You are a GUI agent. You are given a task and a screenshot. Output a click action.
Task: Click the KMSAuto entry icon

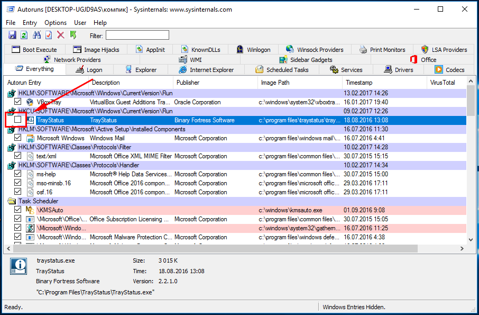click(x=30, y=210)
